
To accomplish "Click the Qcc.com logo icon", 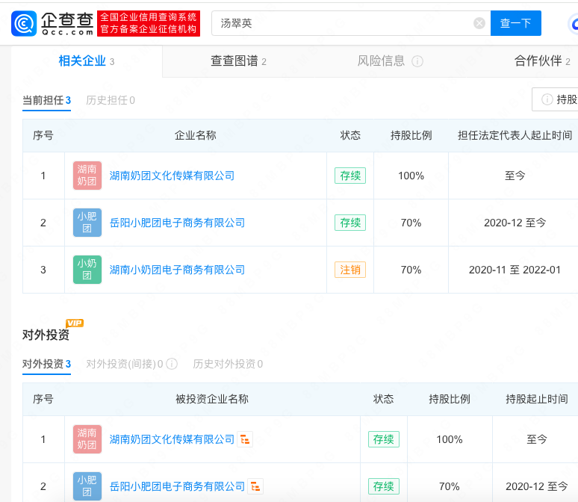I will point(24,24).
